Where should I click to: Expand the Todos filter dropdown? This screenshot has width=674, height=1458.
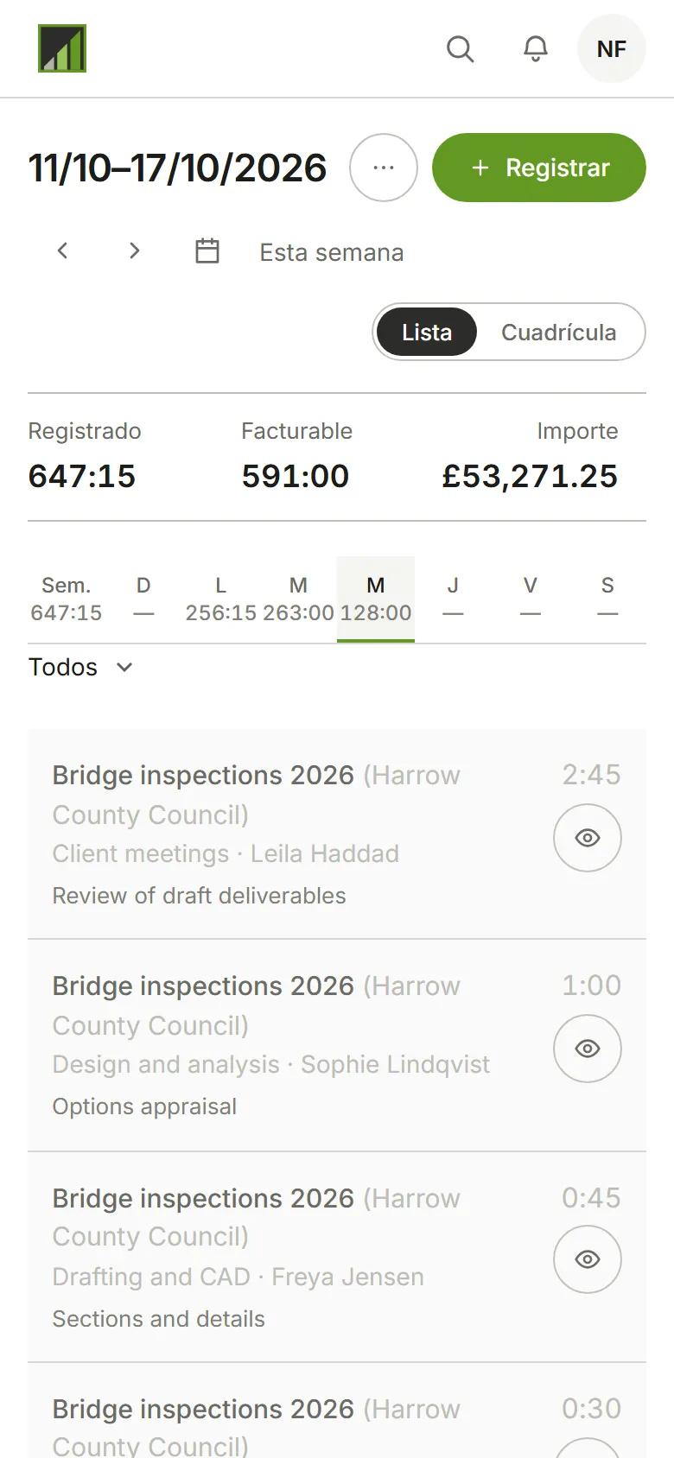click(80, 667)
